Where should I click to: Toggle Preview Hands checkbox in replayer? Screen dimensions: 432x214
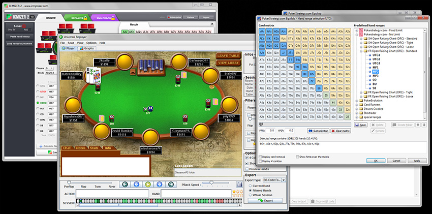click(x=247, y=169)
